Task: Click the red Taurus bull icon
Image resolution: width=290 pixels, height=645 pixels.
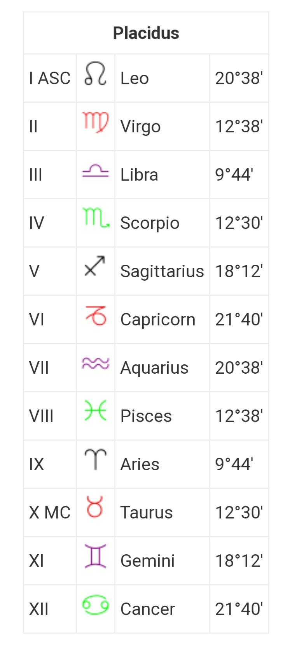Action: pos(95,507)
